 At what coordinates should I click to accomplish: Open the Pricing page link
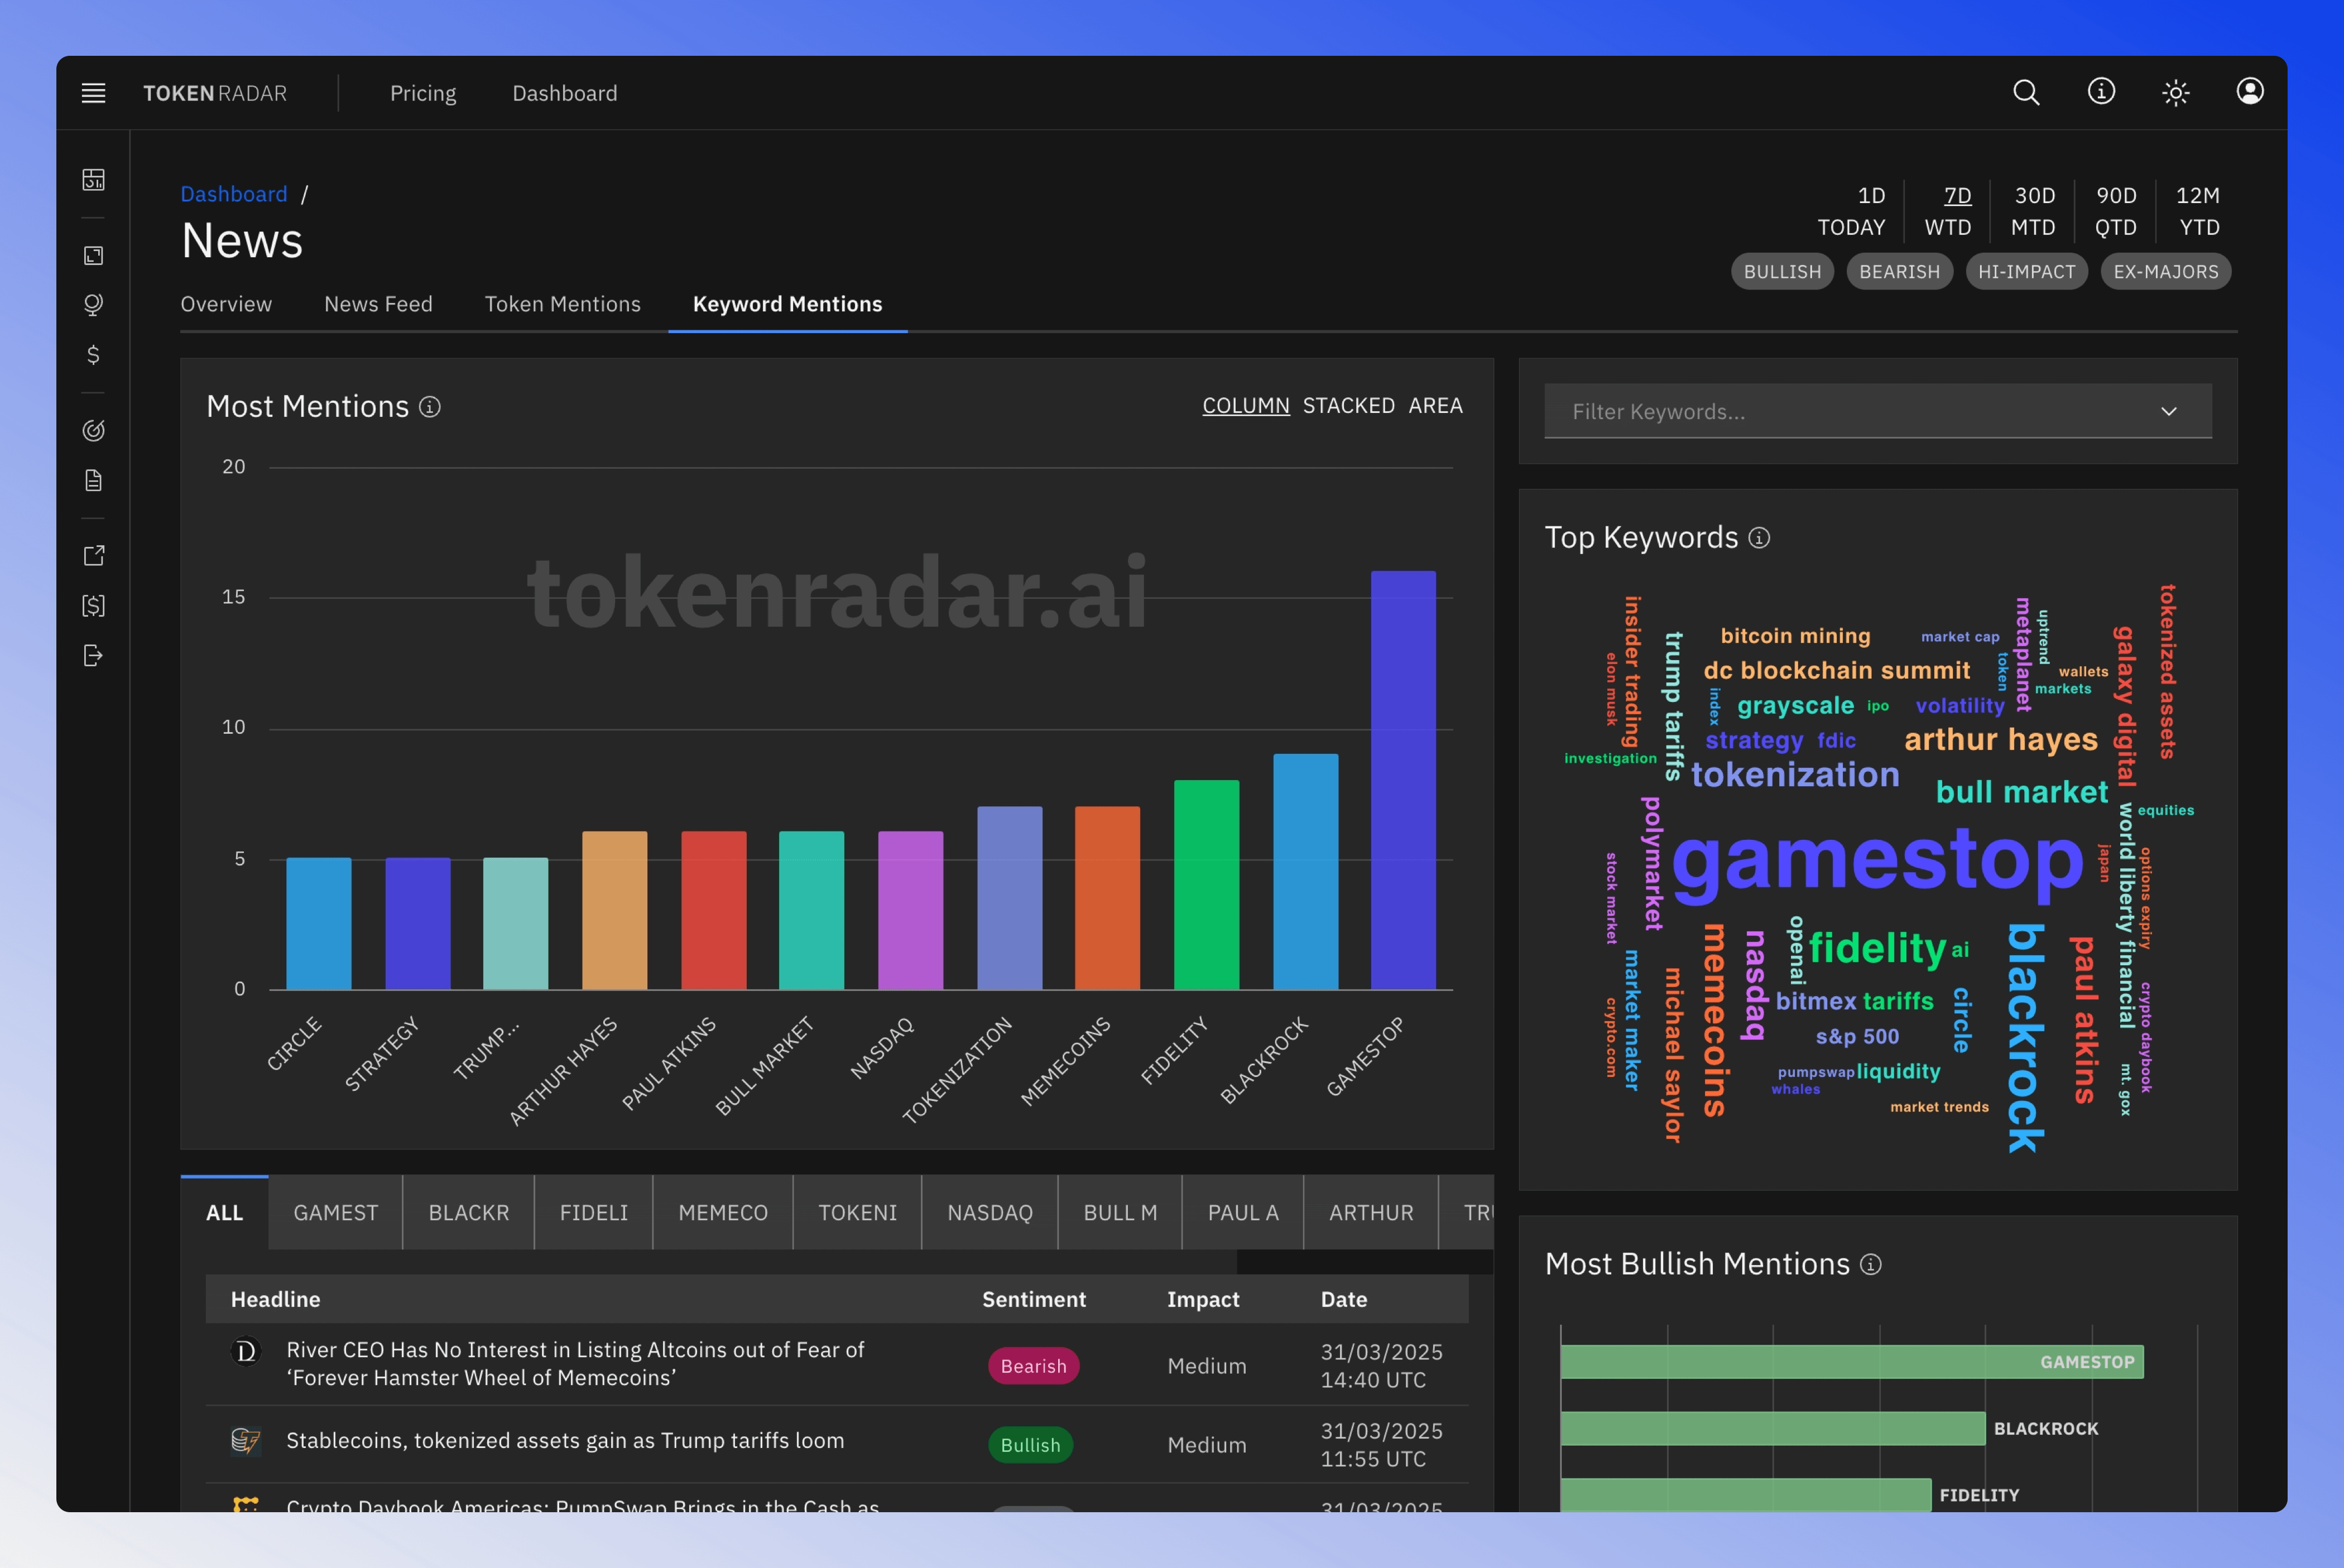423,93
